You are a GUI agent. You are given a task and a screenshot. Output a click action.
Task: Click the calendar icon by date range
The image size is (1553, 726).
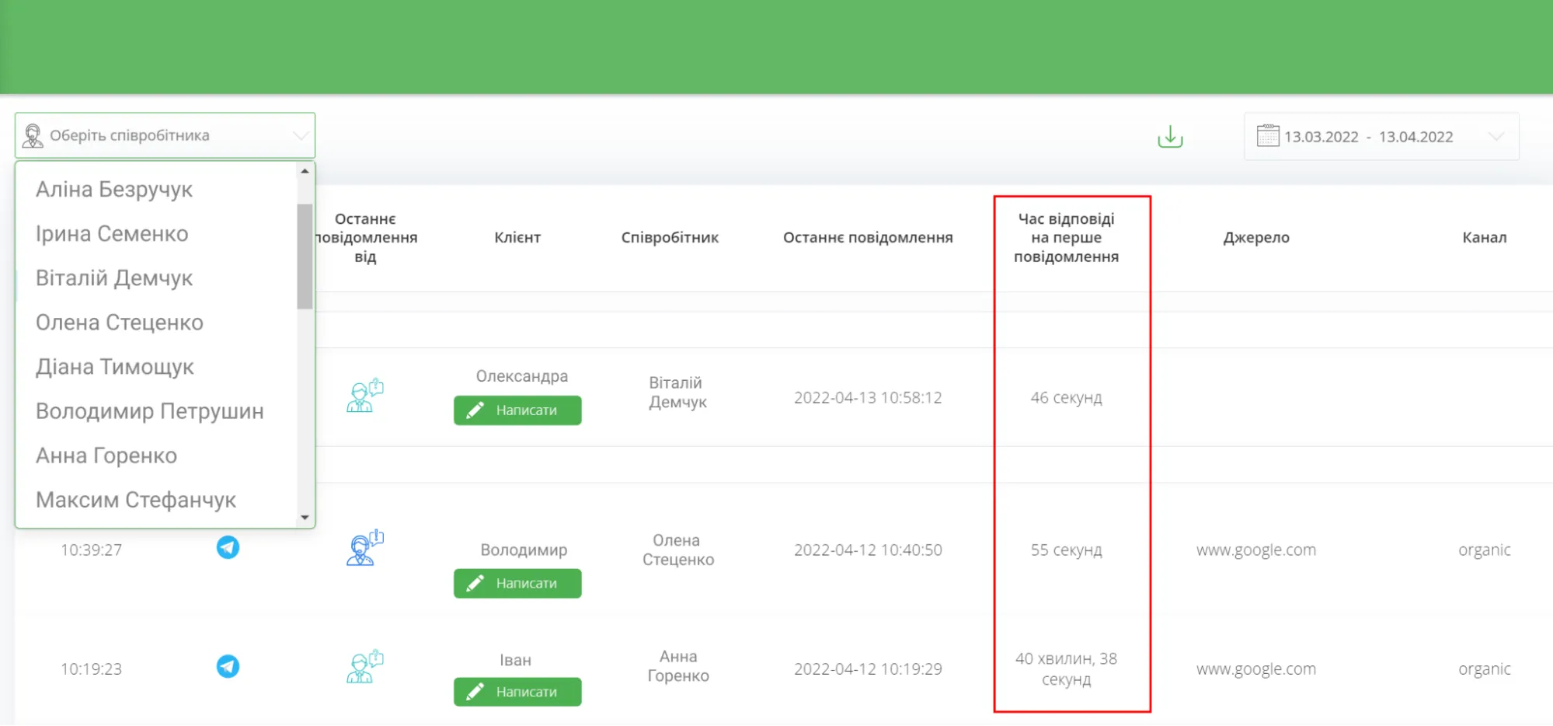coord(1267,136)
